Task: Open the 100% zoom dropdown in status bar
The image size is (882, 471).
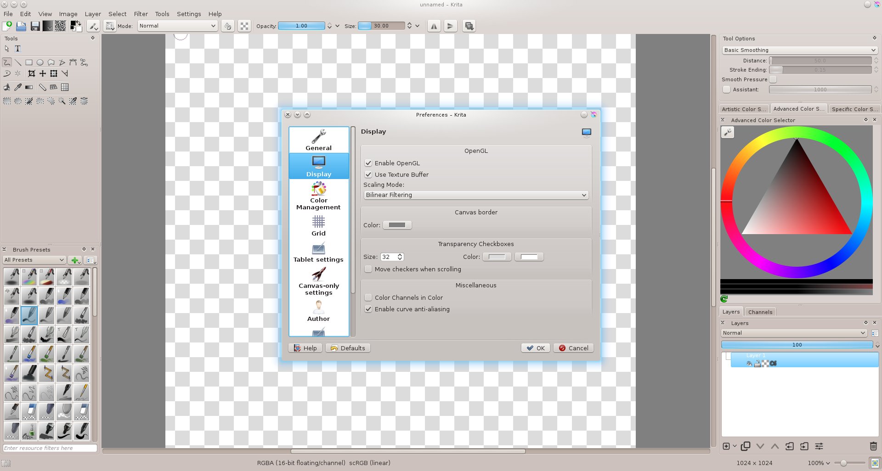Action: pyautogui.click(x=819, y=463)
